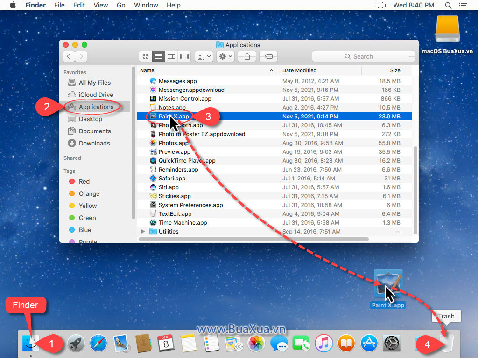Click the Share toolbar button
The width and height of the screenshot is (478, 358).
[247, 56]
